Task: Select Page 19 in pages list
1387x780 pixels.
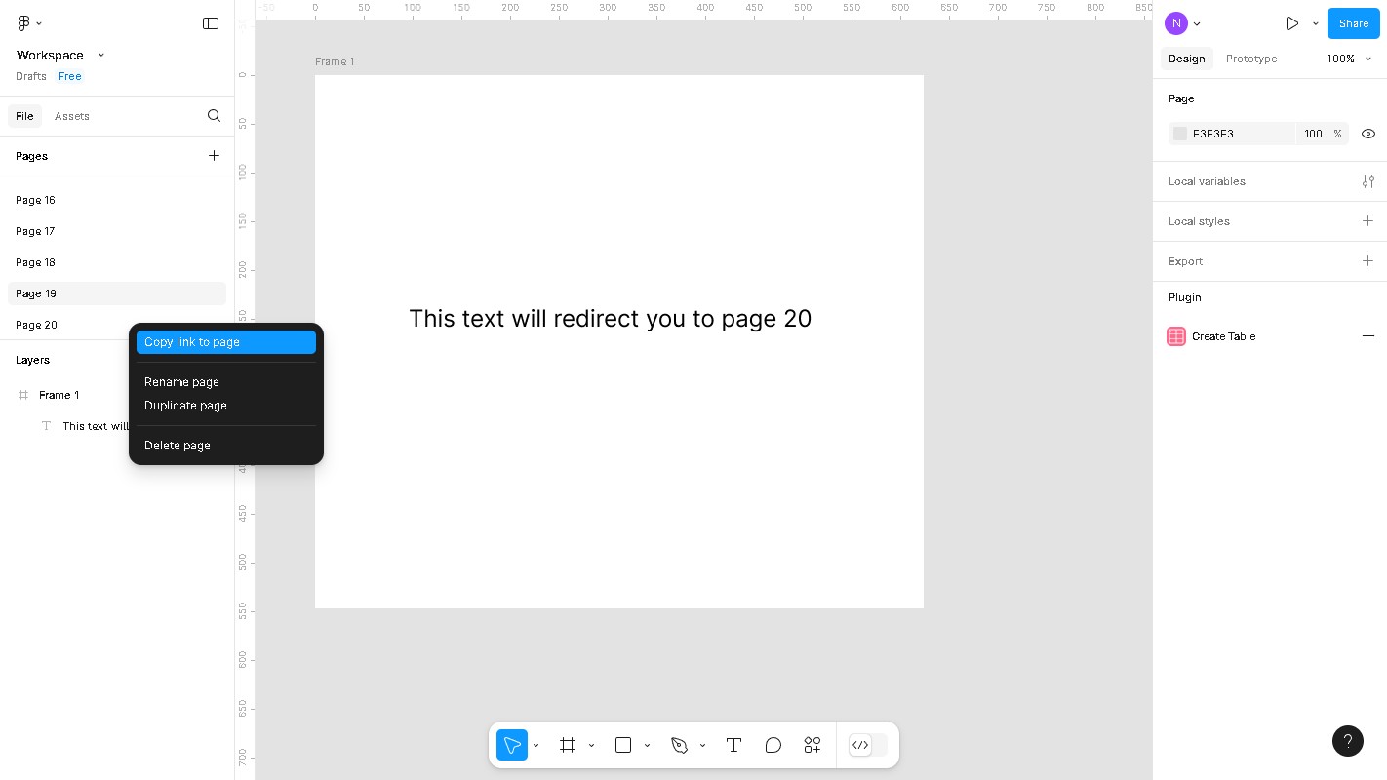Action: click(117, 293)
